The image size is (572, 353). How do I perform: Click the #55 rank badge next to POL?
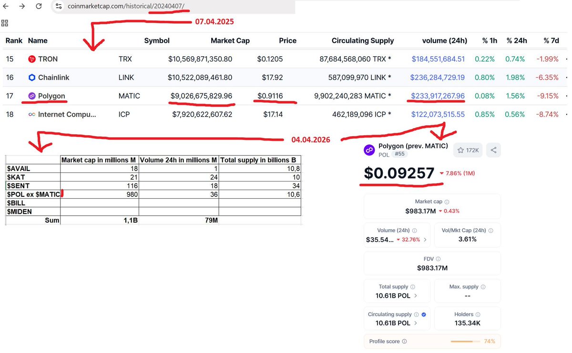point(399,154)
